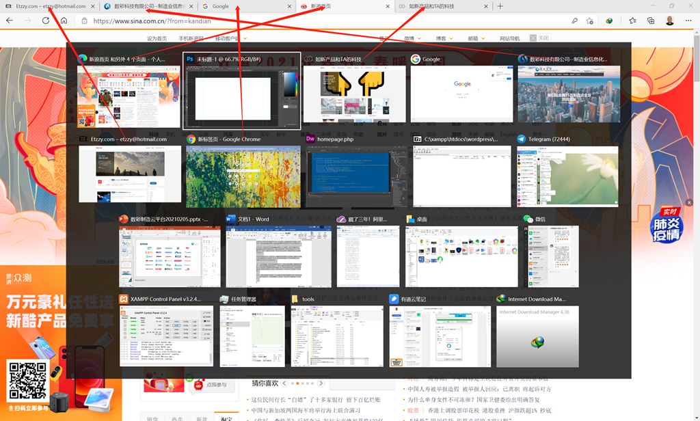Reload the page with the Refresh icon
The width and height of the screenshot is (700, 421).
coord(46,21)
